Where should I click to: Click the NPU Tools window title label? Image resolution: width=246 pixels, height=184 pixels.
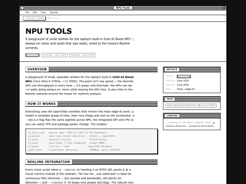point(123,8)
